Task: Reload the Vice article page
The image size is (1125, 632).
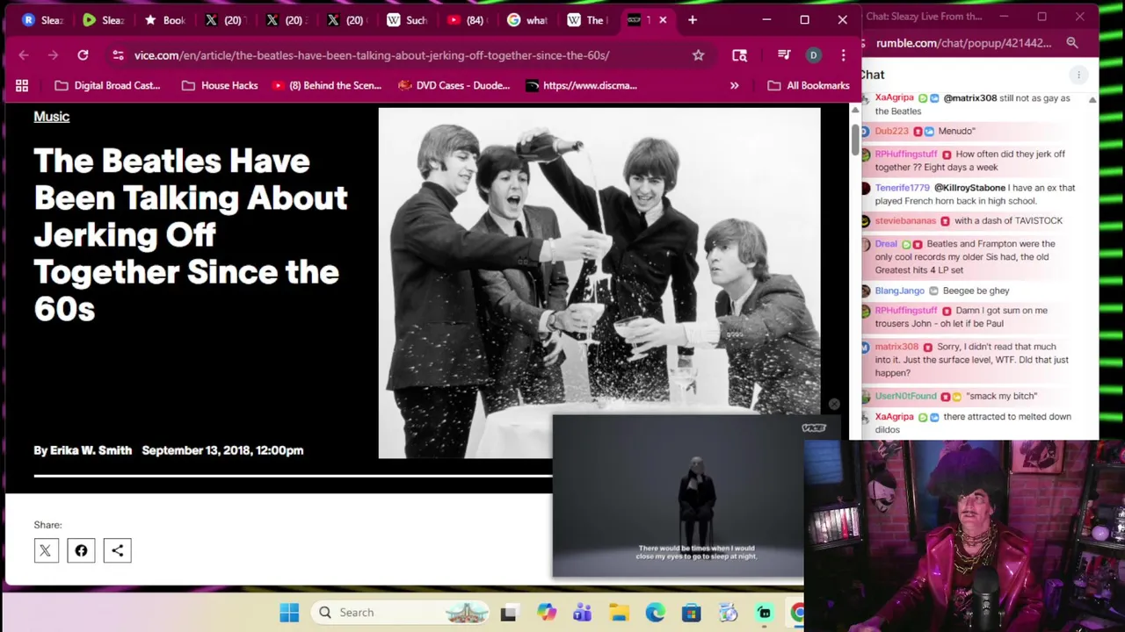Action: (83, 55)
